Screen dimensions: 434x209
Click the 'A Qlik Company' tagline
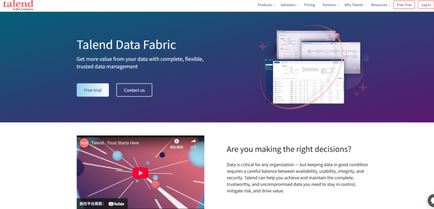pos(23,9)
